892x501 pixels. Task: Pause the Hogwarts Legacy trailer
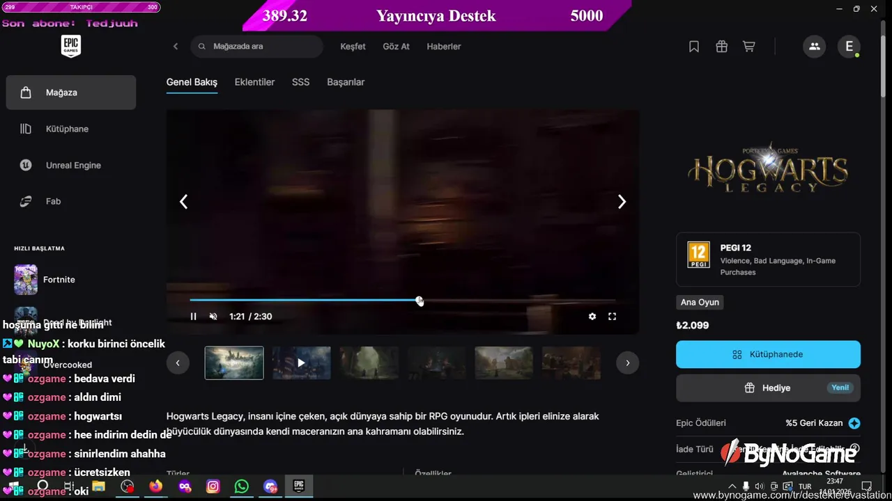pos(194,317)
